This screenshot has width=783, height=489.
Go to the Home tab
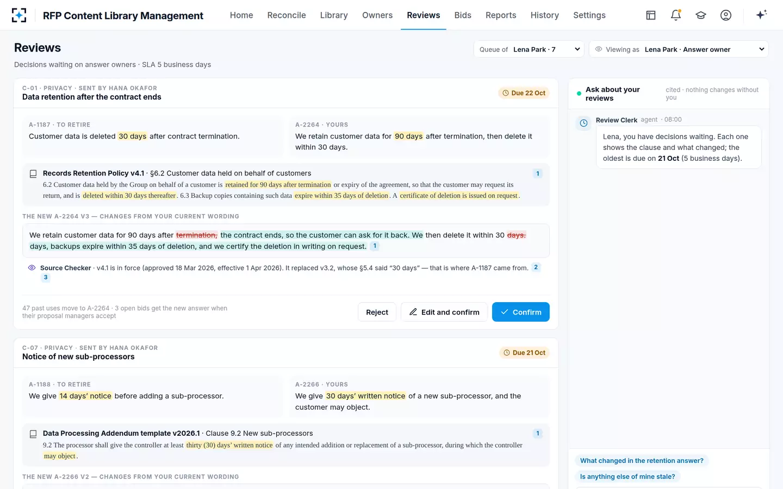[x=241, y=15]
